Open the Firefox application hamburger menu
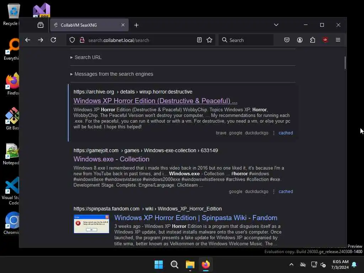 coord(338,40)
